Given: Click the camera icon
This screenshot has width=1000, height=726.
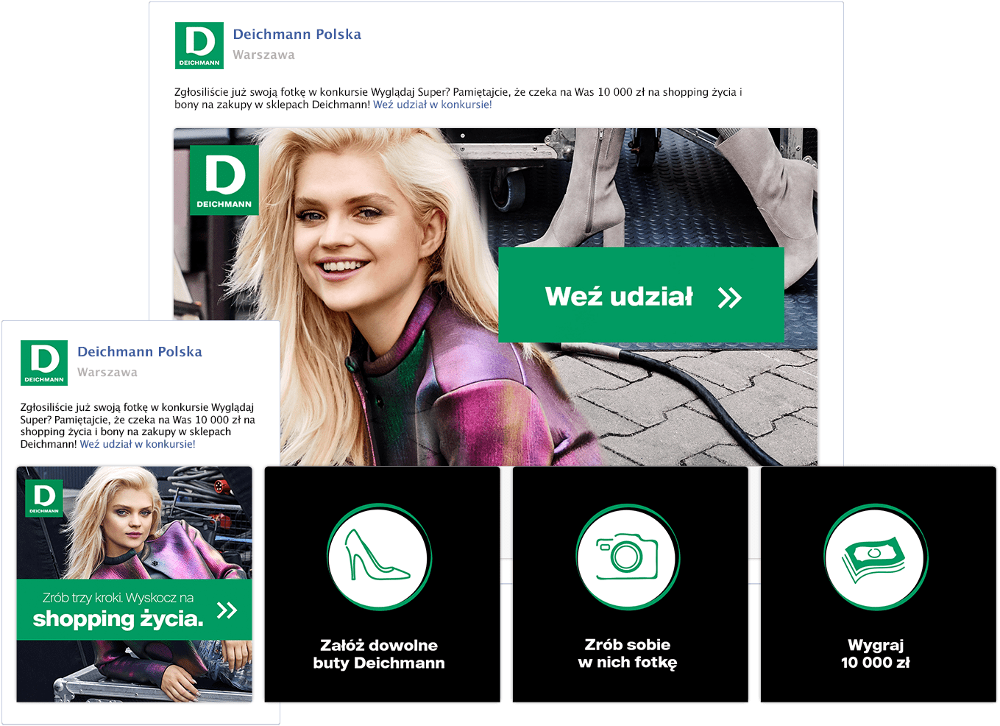Looking at the screenshot, I should coord(628,557).
